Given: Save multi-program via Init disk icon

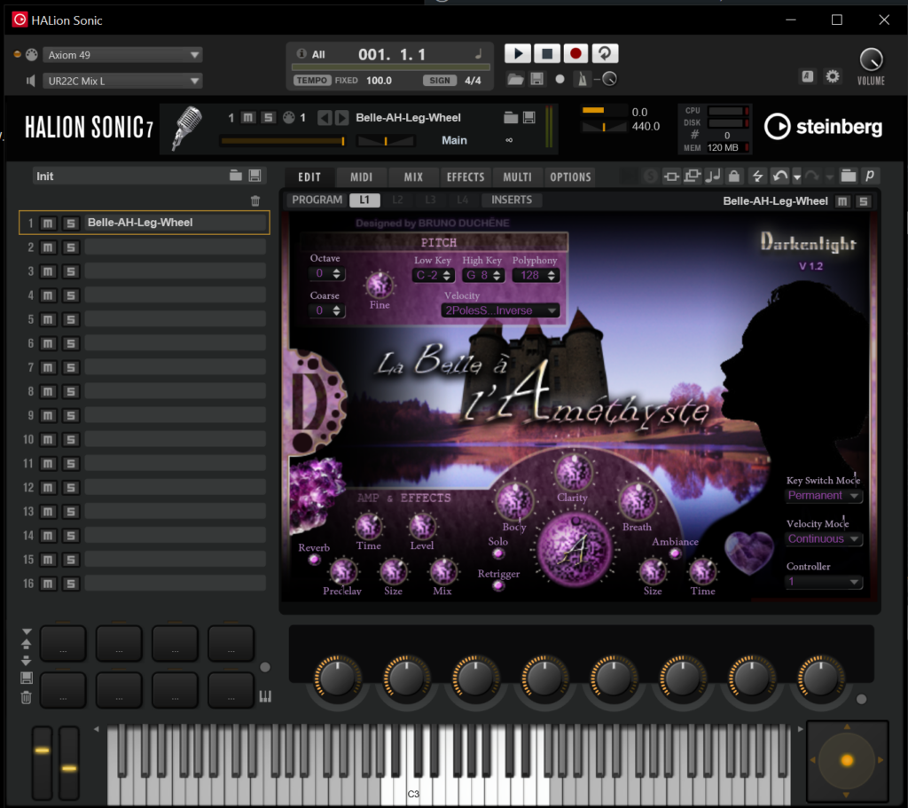Looking at the screenshot, I should point(254,176).
